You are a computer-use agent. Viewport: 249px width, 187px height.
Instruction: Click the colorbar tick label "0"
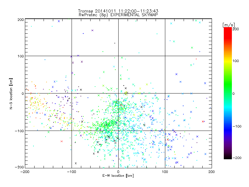tap(233, 93)
